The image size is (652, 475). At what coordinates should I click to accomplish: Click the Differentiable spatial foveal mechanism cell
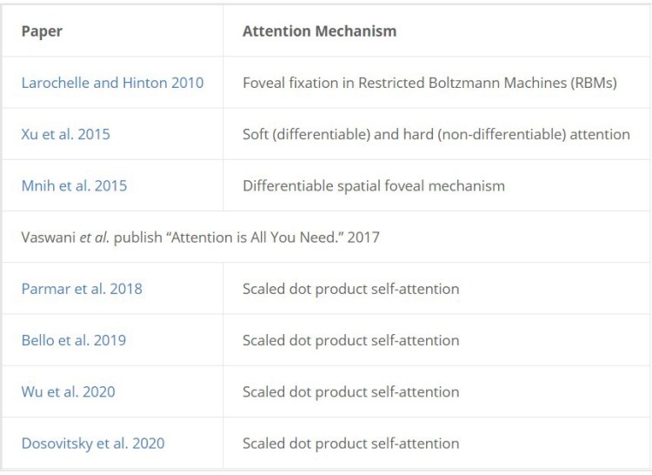pos(373,185)
